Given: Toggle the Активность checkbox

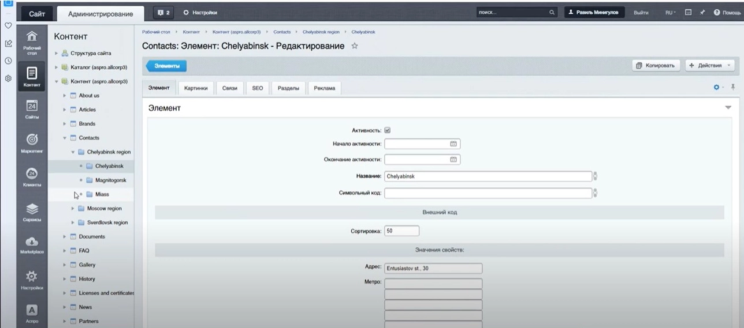Looking at the screenshot, I should (387, 130).
